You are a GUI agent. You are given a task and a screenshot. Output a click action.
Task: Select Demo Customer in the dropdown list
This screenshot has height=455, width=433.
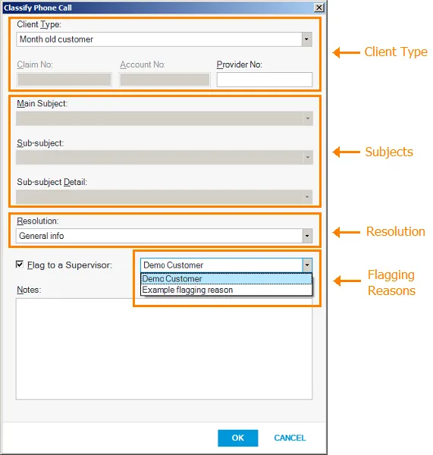click(227, 279)
